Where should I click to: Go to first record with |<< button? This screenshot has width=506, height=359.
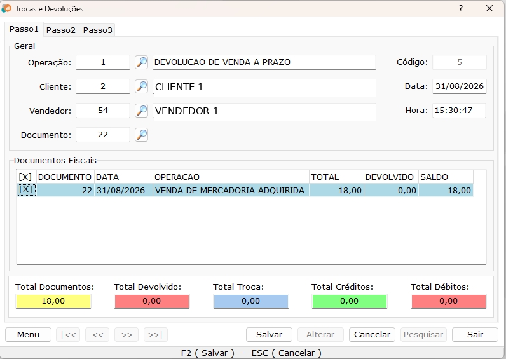68,334
